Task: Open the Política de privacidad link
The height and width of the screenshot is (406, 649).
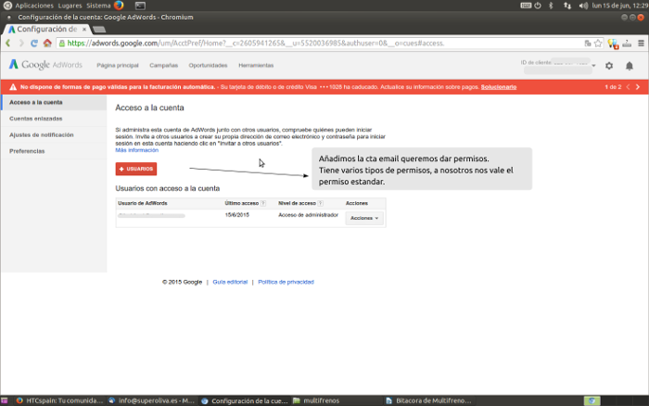Action: coord(286,282)
